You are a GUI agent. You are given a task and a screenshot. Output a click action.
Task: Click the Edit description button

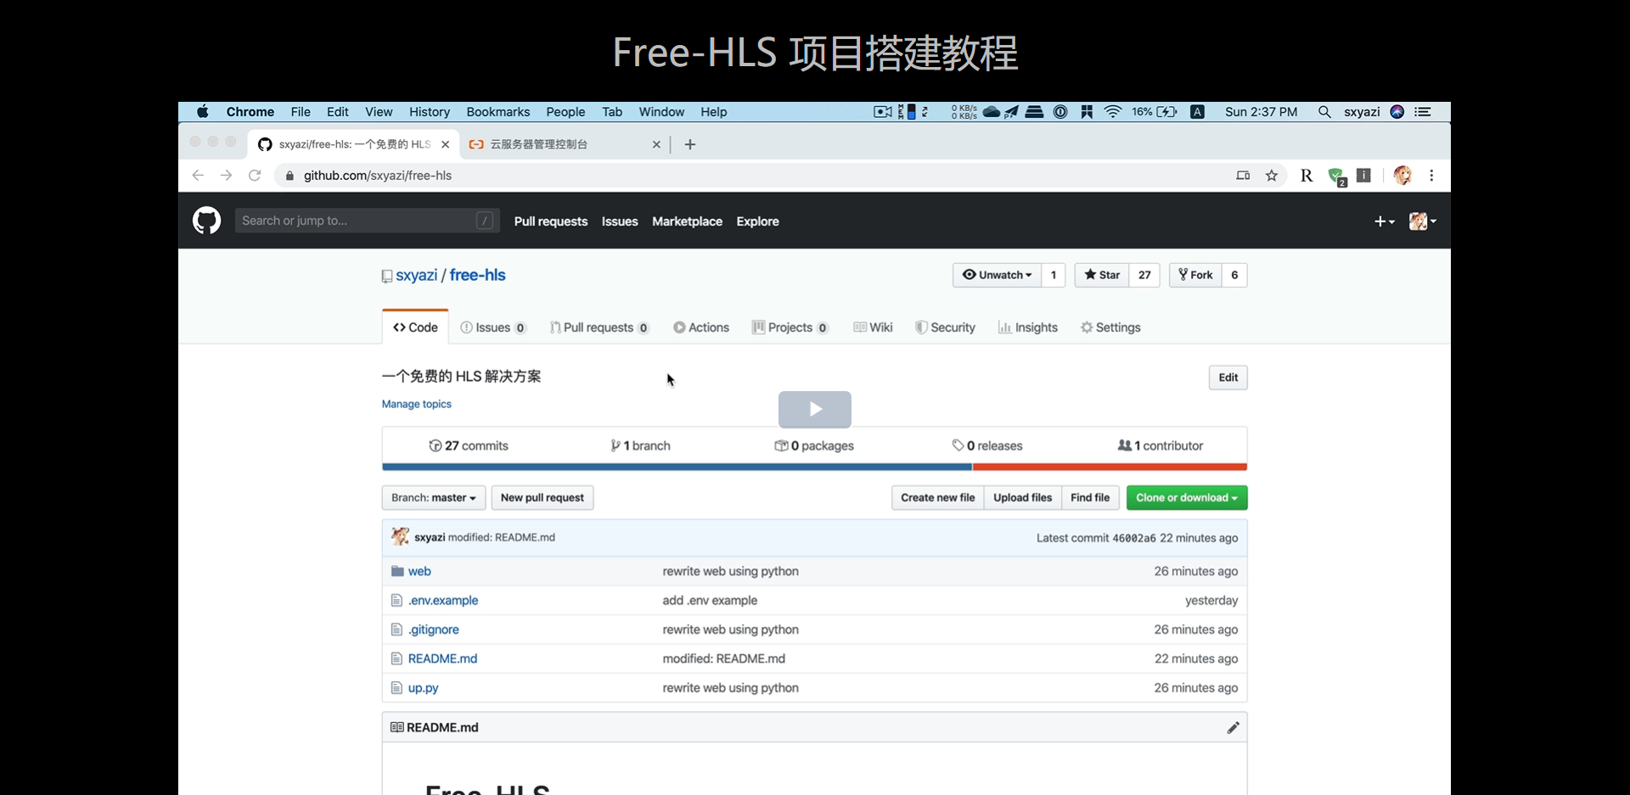click(1228, 378)
